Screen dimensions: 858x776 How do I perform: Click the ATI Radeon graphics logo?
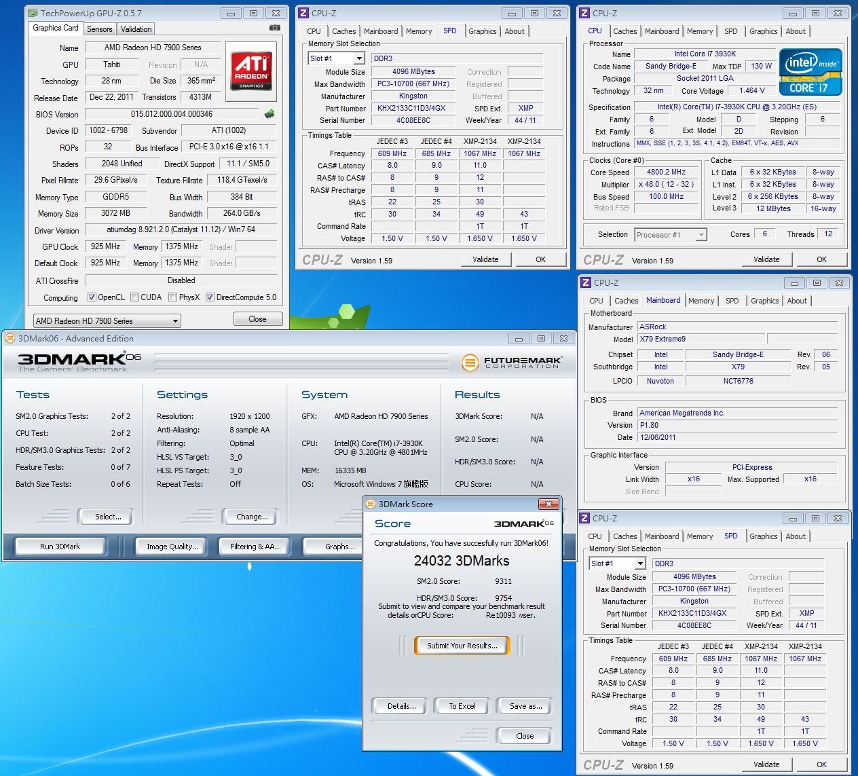pyautogui.click(x=251, y=71)
